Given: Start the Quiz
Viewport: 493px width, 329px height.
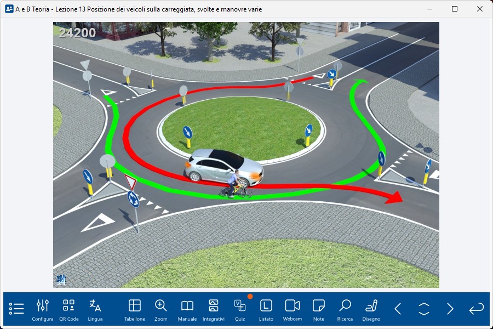Looking at the screenshot, I should 240,309.
